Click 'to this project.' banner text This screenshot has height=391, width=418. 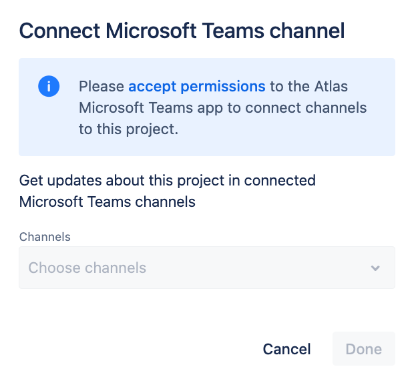(x=128, y=129)
